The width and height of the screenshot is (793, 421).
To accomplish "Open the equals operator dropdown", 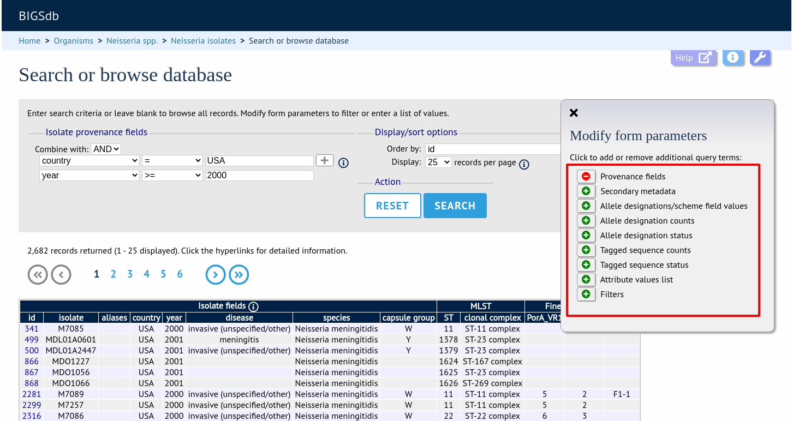I will pyautogui.click(x=172, y=160).
